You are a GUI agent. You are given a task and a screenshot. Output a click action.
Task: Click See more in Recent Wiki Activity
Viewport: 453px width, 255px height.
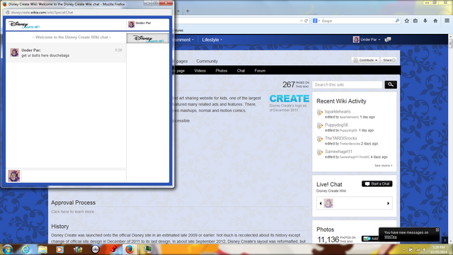(384, 165)
